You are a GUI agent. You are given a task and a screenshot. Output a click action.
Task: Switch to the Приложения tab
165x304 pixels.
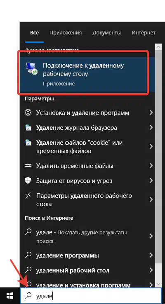(x=66, y=33)
